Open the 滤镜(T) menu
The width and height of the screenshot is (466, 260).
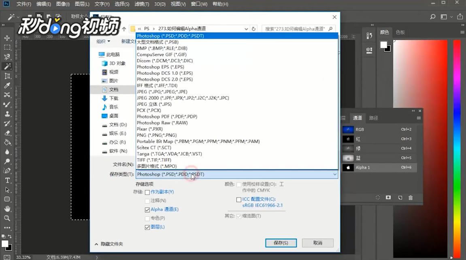pos(142,4)
